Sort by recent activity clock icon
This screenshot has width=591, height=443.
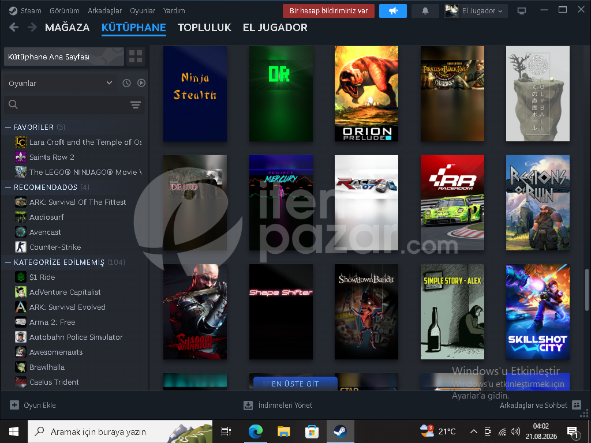pyautogui.click(x=126, y=83)
